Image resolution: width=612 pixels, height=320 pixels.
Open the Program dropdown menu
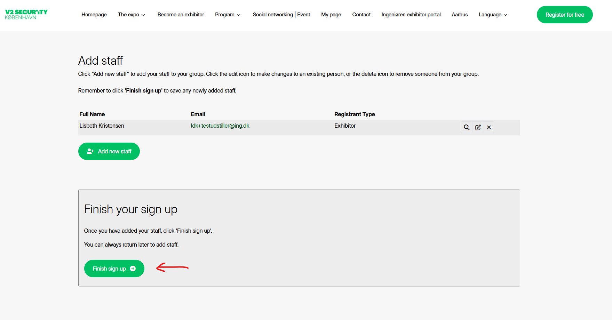pos(228,15)
